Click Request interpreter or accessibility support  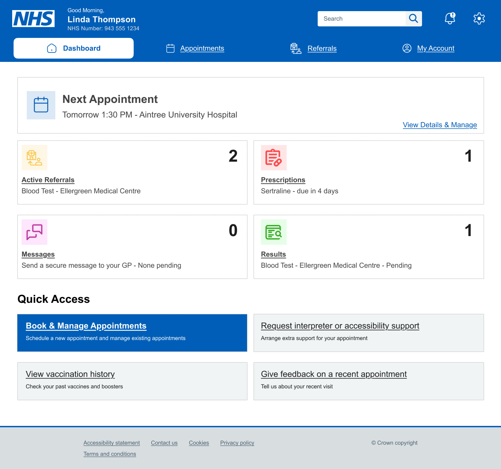click(340, 326)
